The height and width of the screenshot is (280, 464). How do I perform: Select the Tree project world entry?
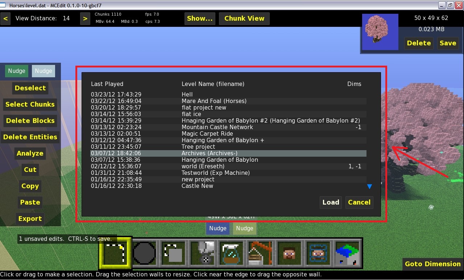(x=198, y=147)
